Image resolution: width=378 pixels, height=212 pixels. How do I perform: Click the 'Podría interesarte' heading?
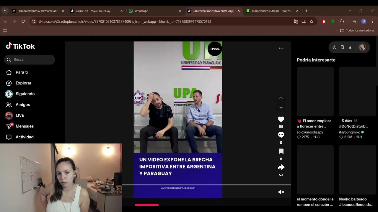[x=316, y=60]
